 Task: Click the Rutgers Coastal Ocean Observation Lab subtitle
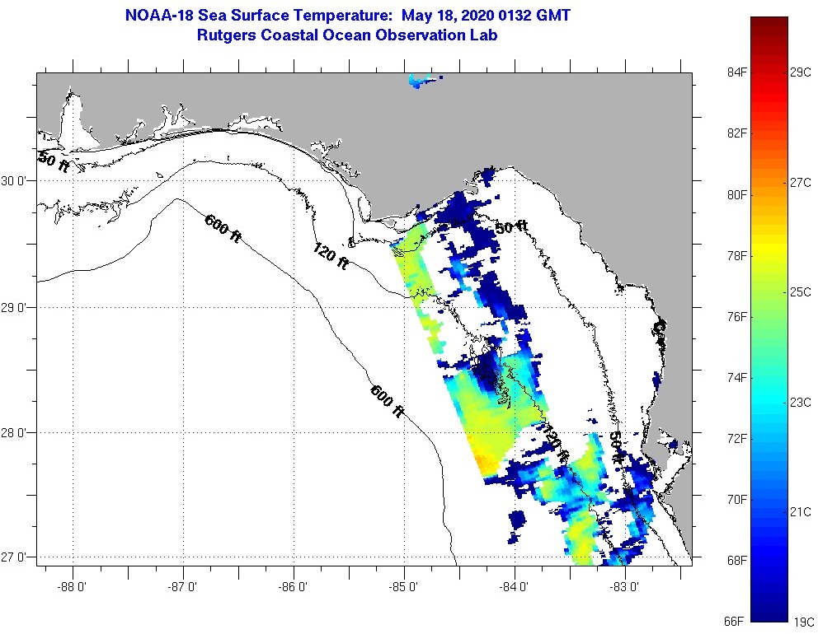click(x=346, y=35)
